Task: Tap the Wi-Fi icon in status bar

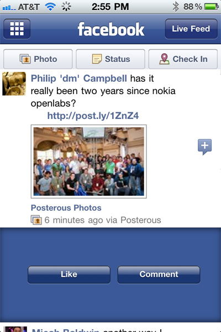Action: [50, 7]
